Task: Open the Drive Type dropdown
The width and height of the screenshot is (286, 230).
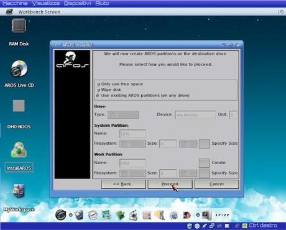Action: pyautogui.click(x=123, y=115)
